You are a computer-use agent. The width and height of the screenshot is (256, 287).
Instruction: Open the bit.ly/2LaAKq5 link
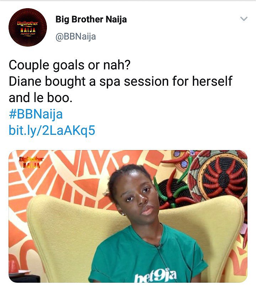(52, 131)
